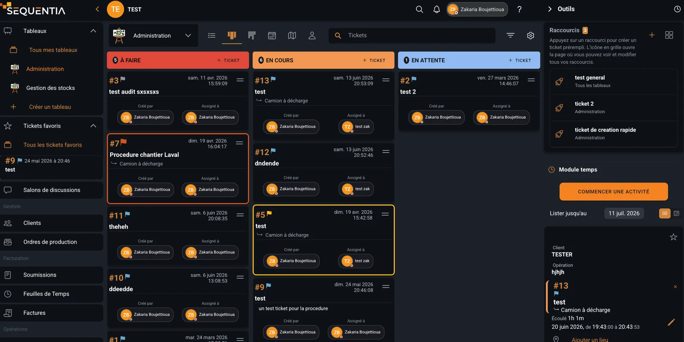Image resolution: width=684 pixels, height=342 pixels.
Task: Collapse the left sidebar with the chevron
Action: pos(97,9)
